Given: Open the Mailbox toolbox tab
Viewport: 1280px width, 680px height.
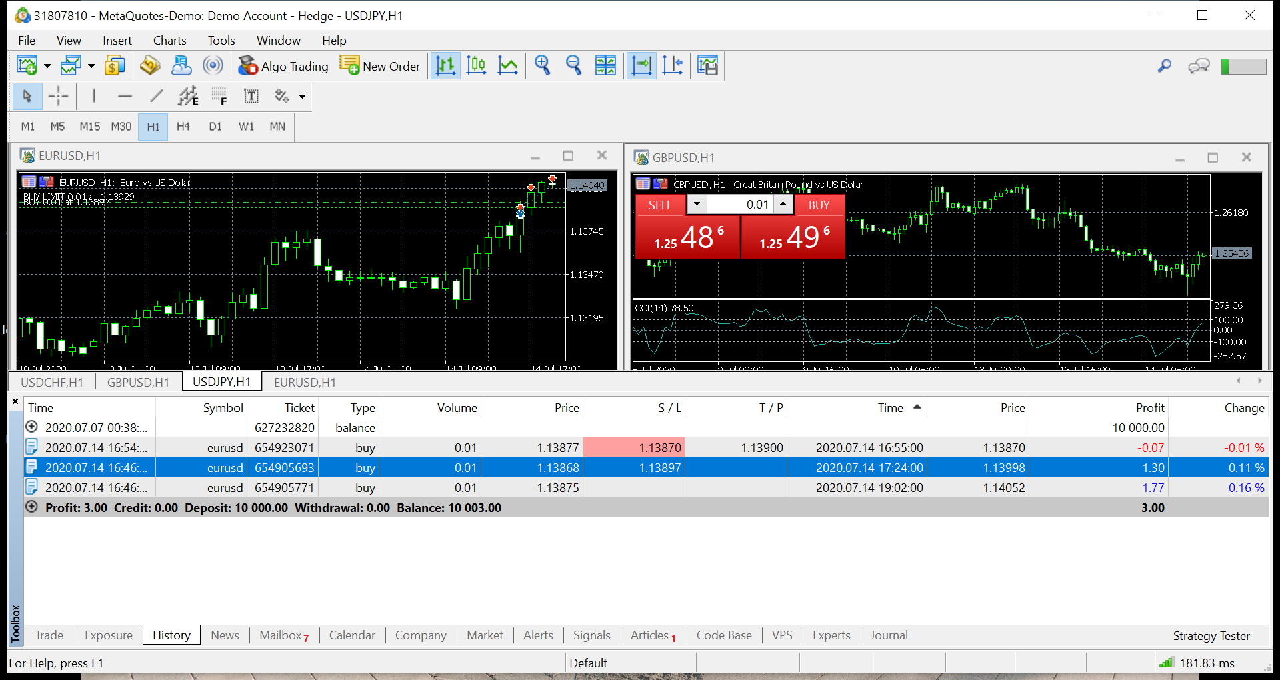Looking at the screenshot, I should (x=284, y=635).
